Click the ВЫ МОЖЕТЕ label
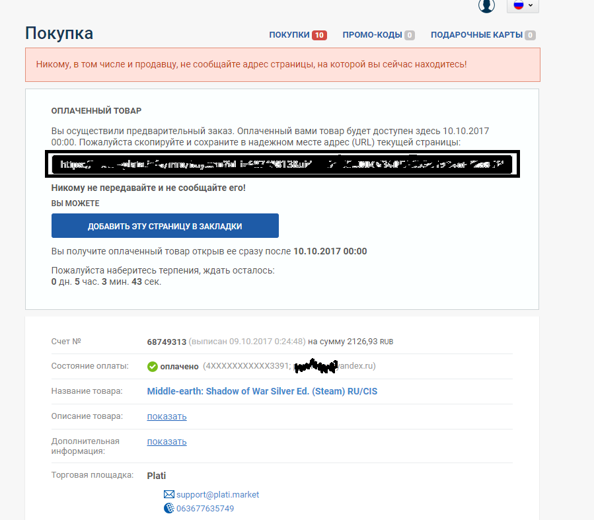 [x=75, y=204]
